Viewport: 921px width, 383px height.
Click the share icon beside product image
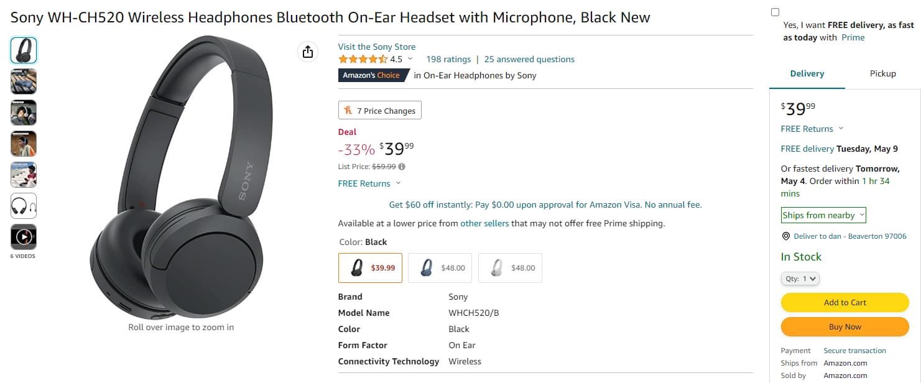(308, 52)
